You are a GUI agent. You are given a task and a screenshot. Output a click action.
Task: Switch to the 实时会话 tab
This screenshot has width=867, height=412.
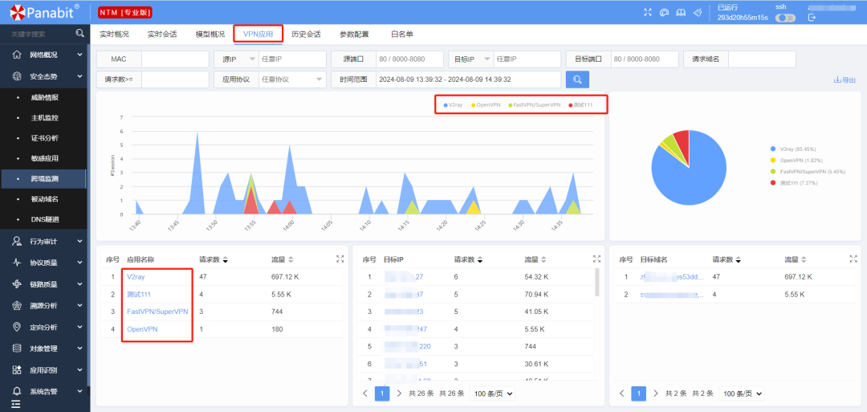pyautogui.click(x=162, y=34)
